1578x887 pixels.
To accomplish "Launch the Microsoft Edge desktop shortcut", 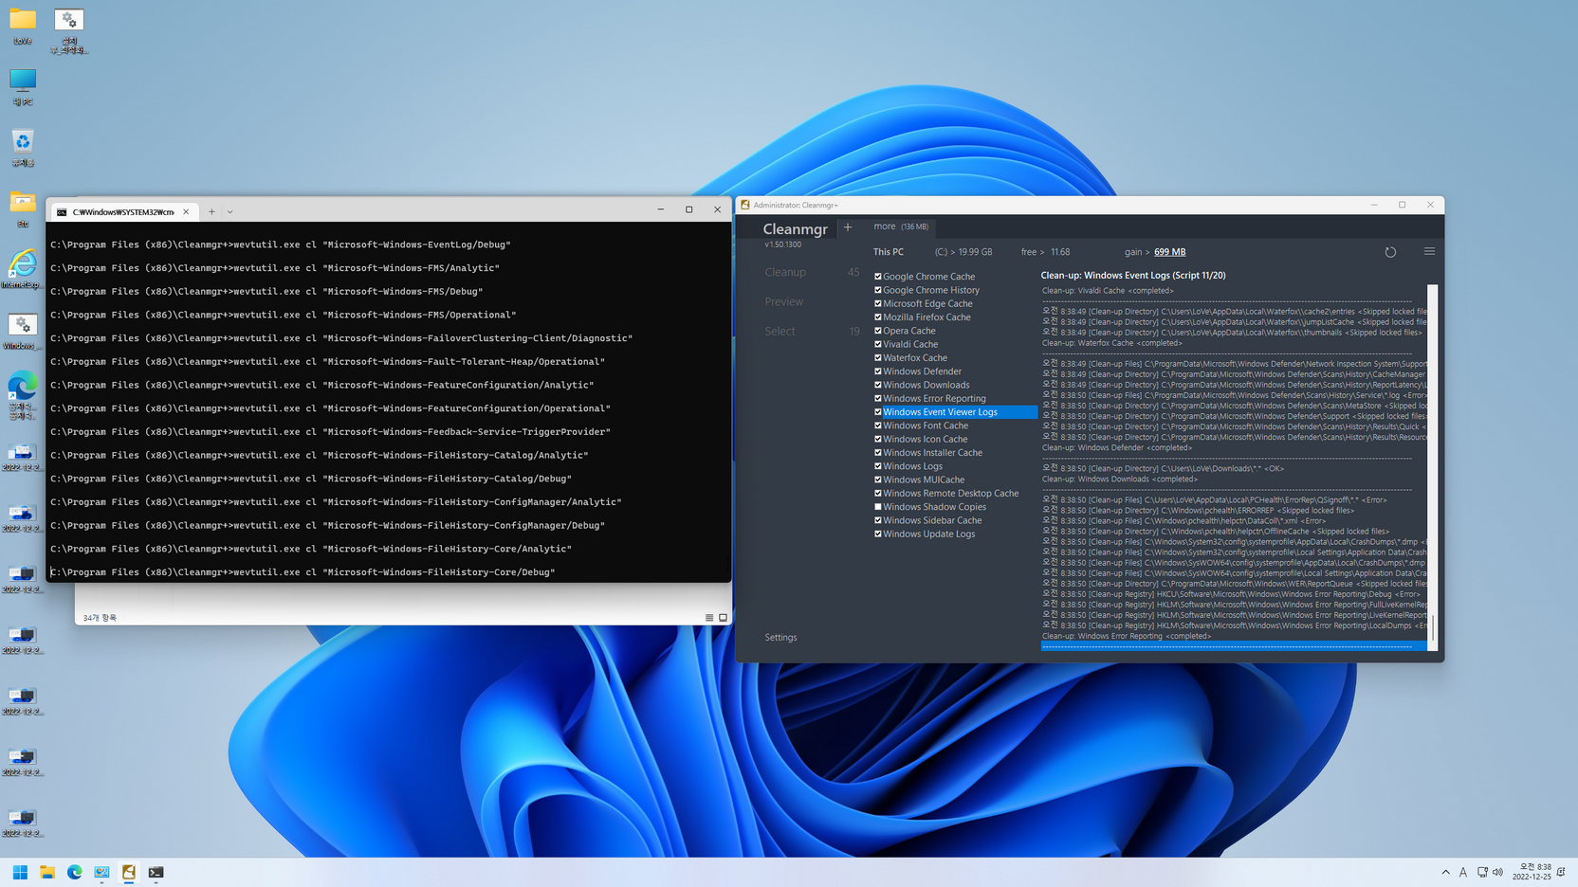I will pyautogui.click(x=23, y=395).
